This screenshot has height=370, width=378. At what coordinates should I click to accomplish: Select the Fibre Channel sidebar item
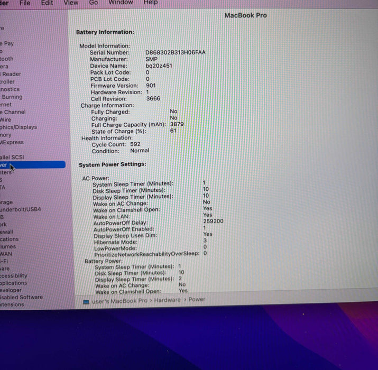click(13, 112)
